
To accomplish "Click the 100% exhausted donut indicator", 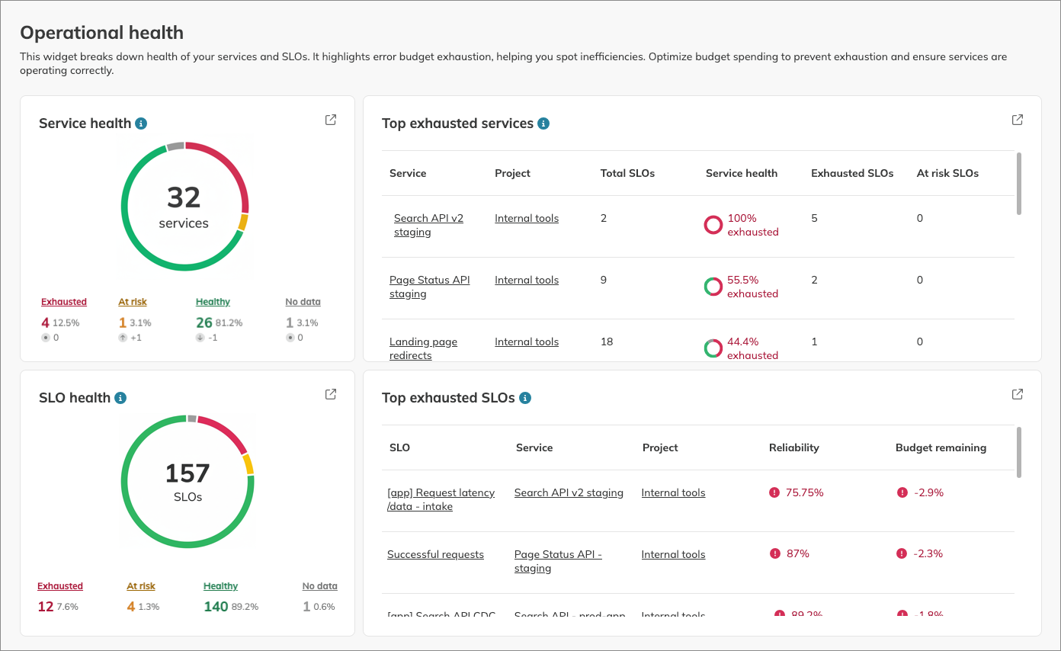I will point(713,225).
